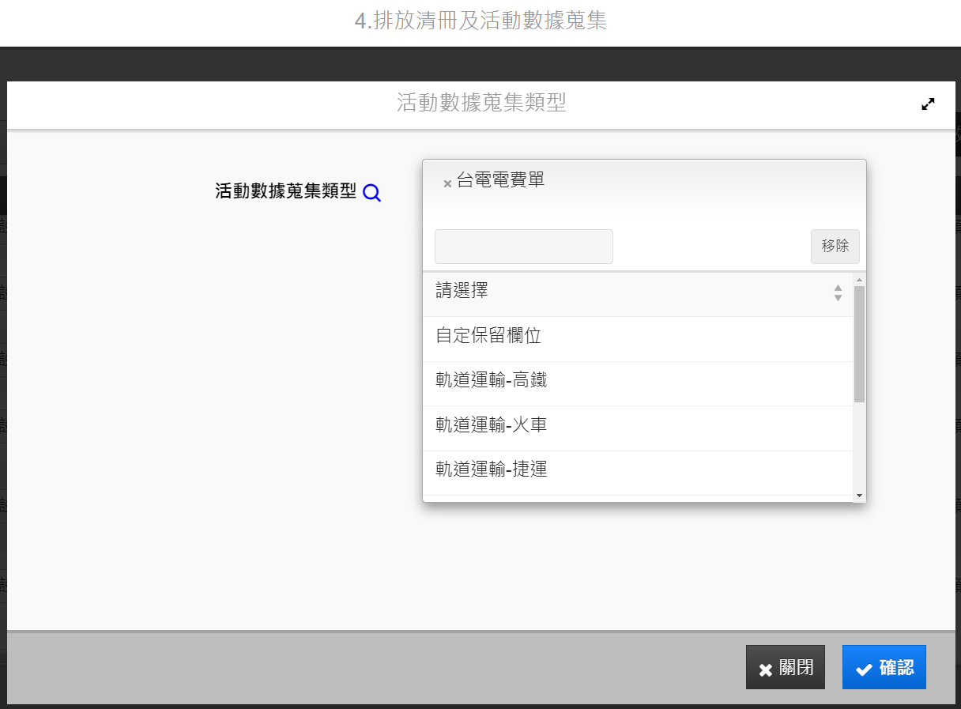Click the list scrollbar up arrow
The width and height of the screenshot is (961, 709).
(859, 280)
